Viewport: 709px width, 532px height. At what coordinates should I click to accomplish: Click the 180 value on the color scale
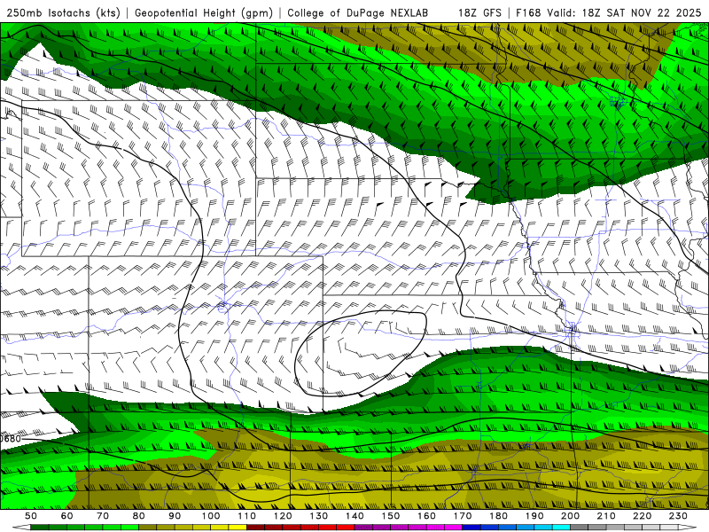[498, 516]
